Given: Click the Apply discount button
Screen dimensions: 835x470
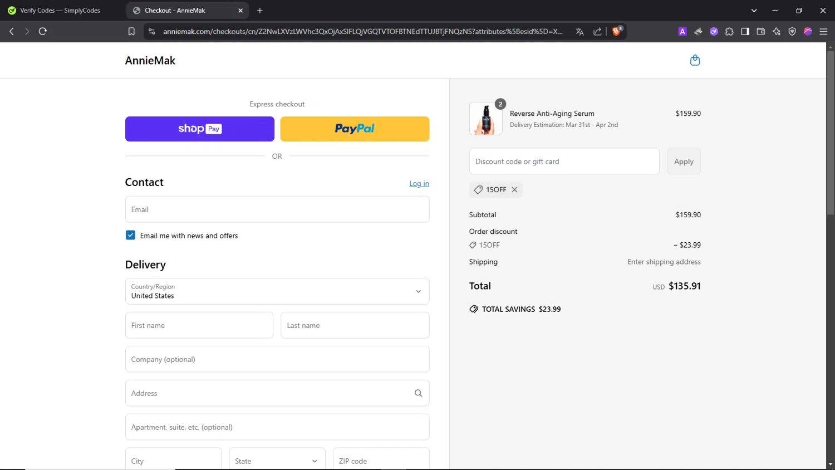Looking at the screenshot, I should pyautogui.click(x=684, y=161).
